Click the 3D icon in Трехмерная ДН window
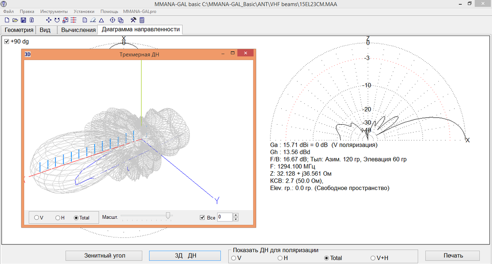Viewport: 492px width, 264px height. coord(27,54)
